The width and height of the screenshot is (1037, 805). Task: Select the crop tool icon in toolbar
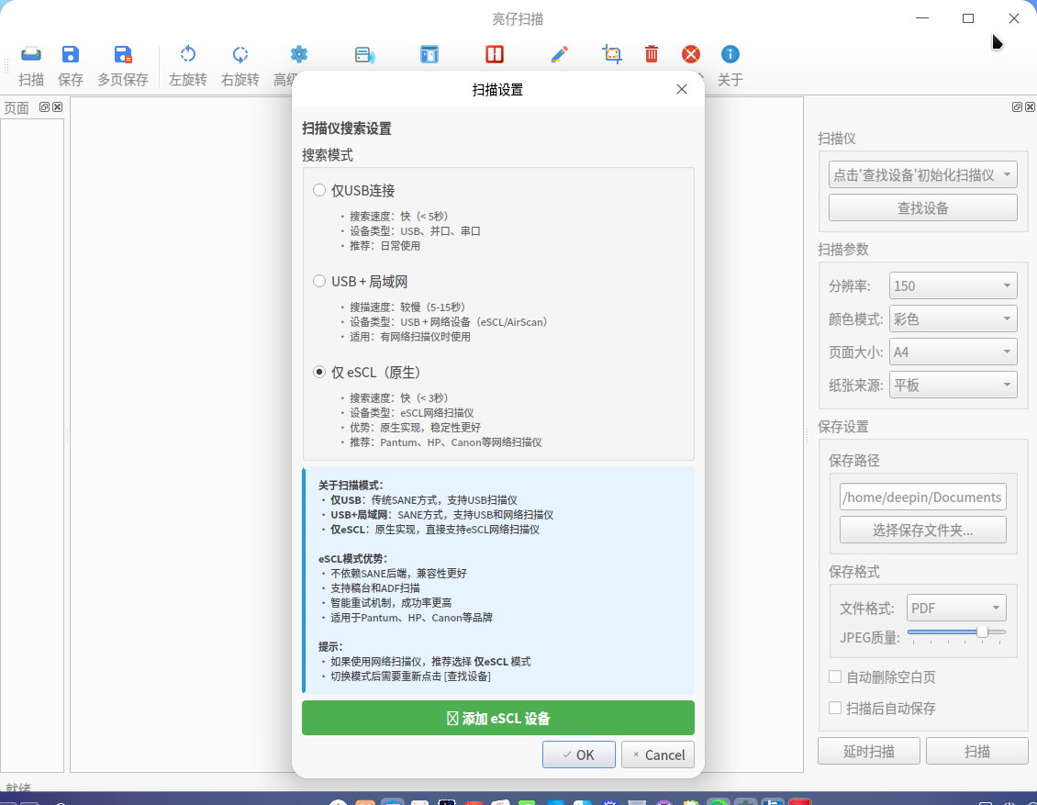(x=612, y=54)
